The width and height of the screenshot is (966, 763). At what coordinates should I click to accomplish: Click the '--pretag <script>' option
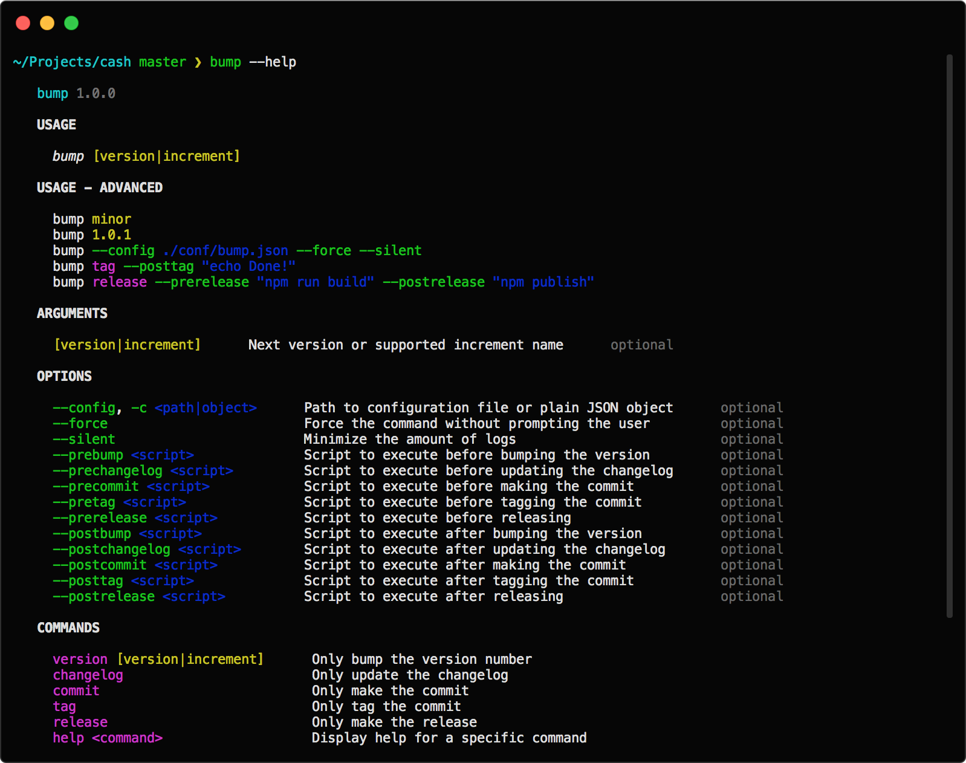point(119,502)
